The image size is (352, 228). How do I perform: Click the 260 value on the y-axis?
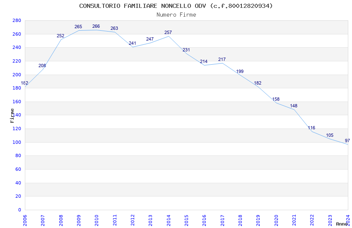pyautogui.click(x=17, y=34)
